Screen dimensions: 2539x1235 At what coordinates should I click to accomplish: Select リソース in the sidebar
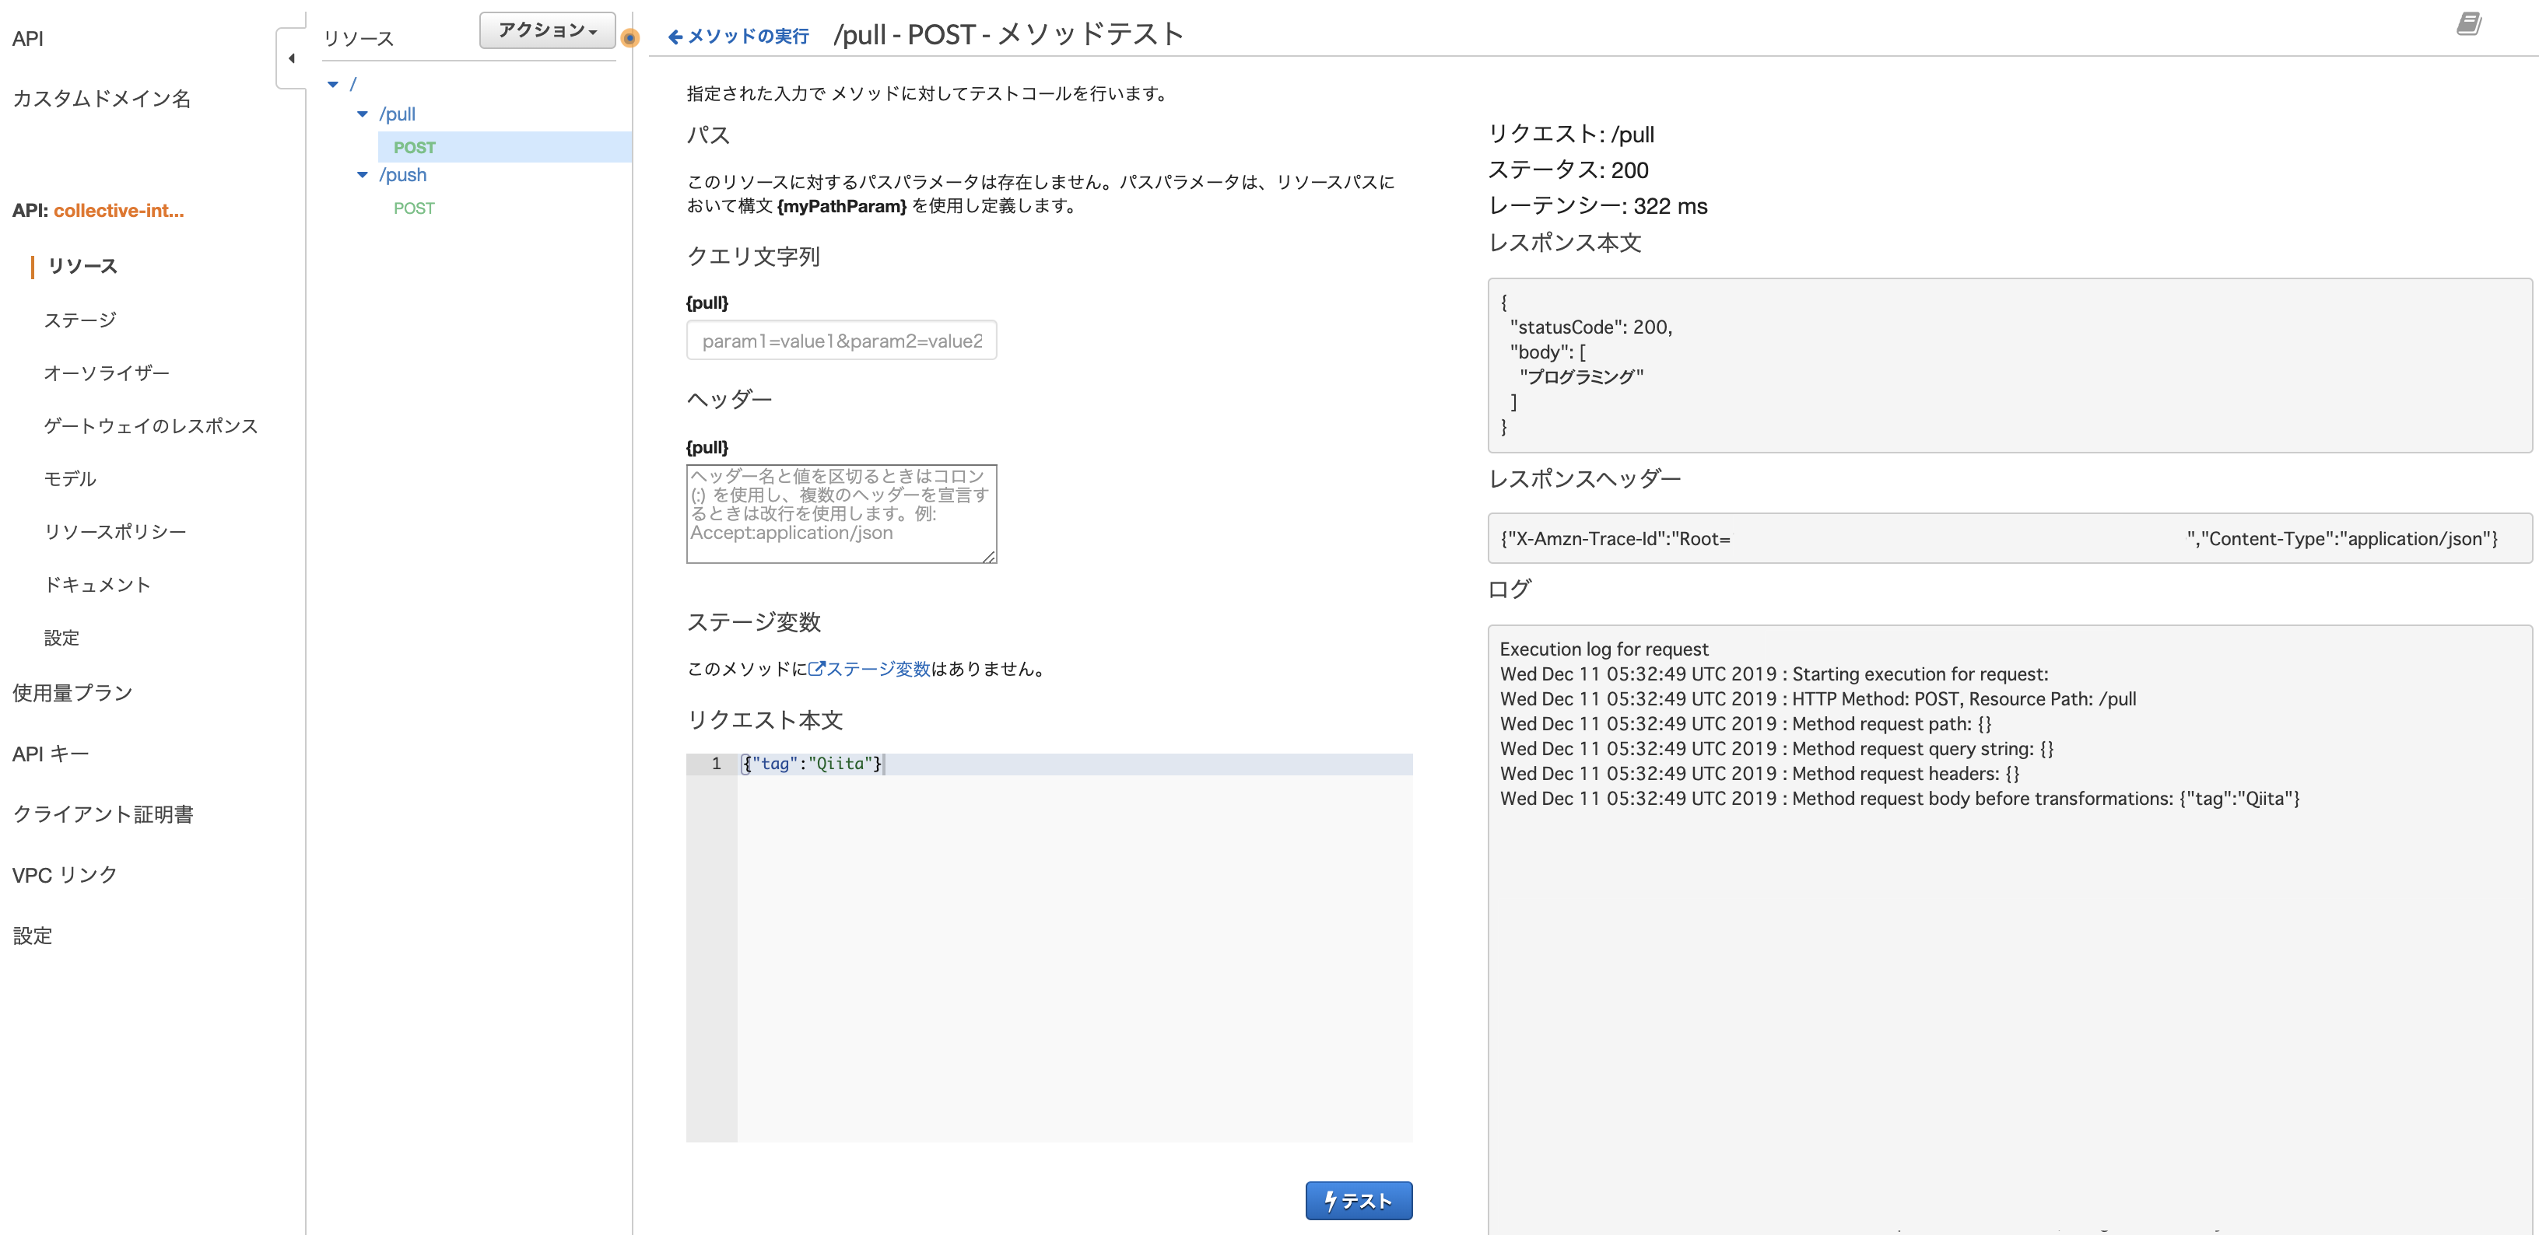(x=82, y=267)
